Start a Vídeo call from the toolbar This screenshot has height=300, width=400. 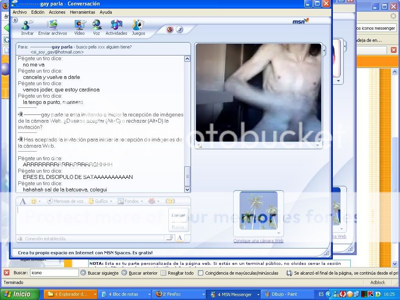(x=79, y=27)
